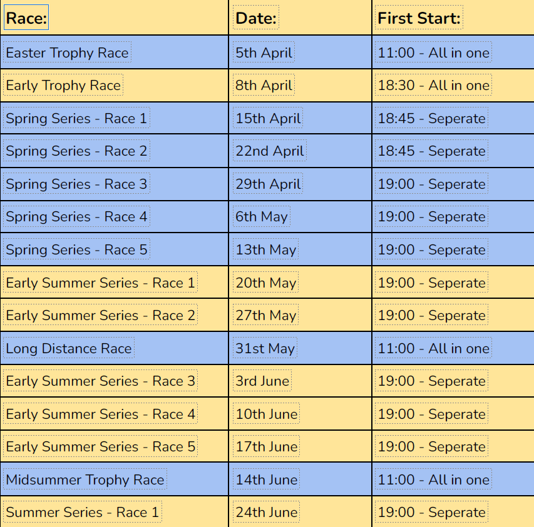Select the "Date:" header cell
The height and width of the screenshot is (527, 534).
pos(256,19)
